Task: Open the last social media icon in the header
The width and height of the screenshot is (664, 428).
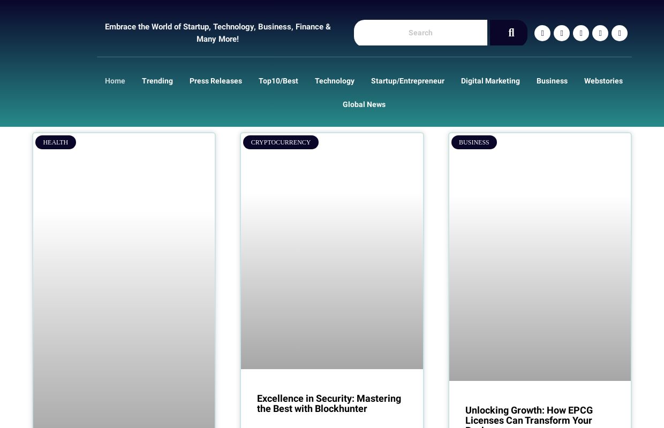Action: (x=620, y=33)
